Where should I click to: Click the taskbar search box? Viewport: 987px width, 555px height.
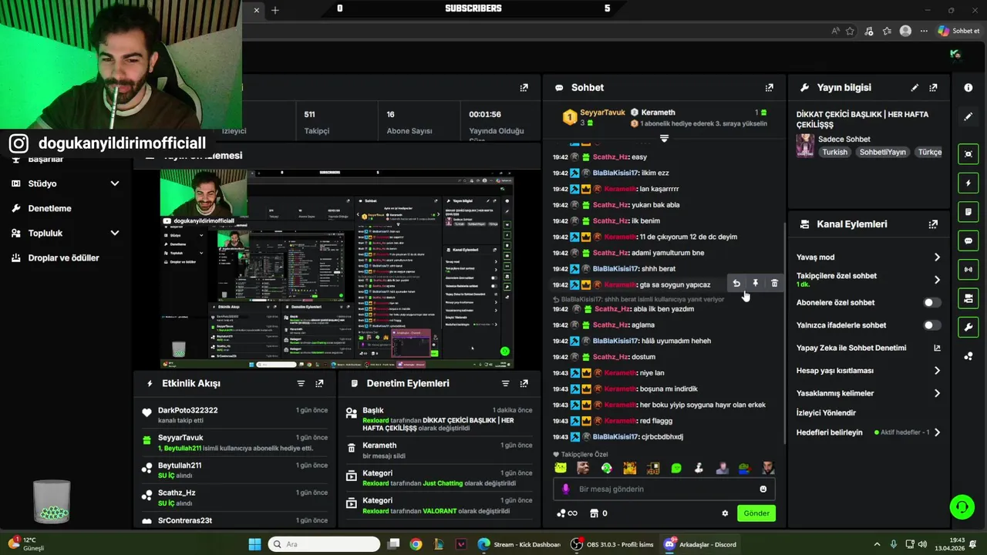(x=325, y=544)
